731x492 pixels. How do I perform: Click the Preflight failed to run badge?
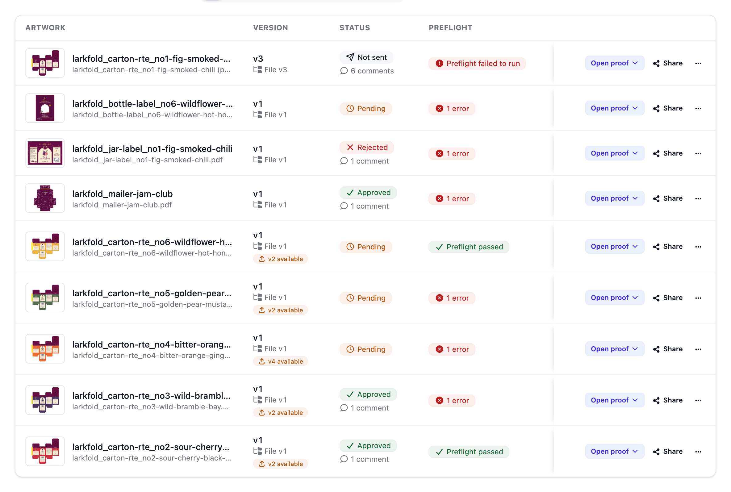pyautogui.click(x=477, y=64)
